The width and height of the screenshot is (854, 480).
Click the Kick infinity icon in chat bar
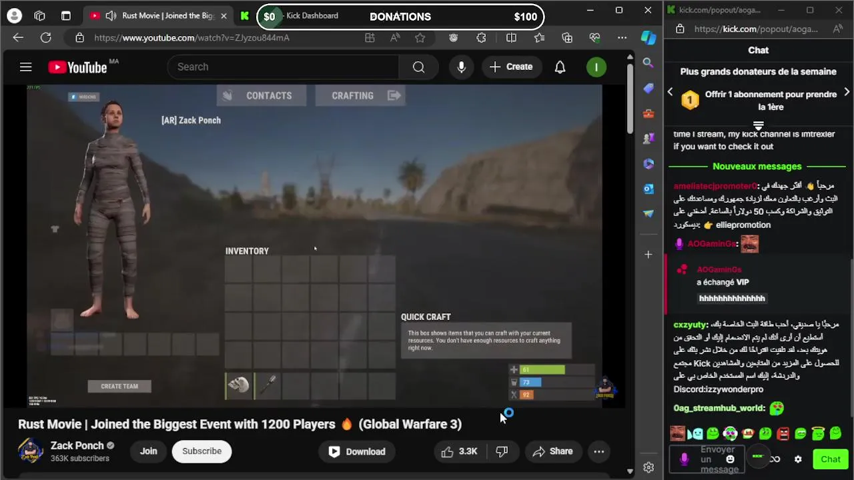[774, 459]
